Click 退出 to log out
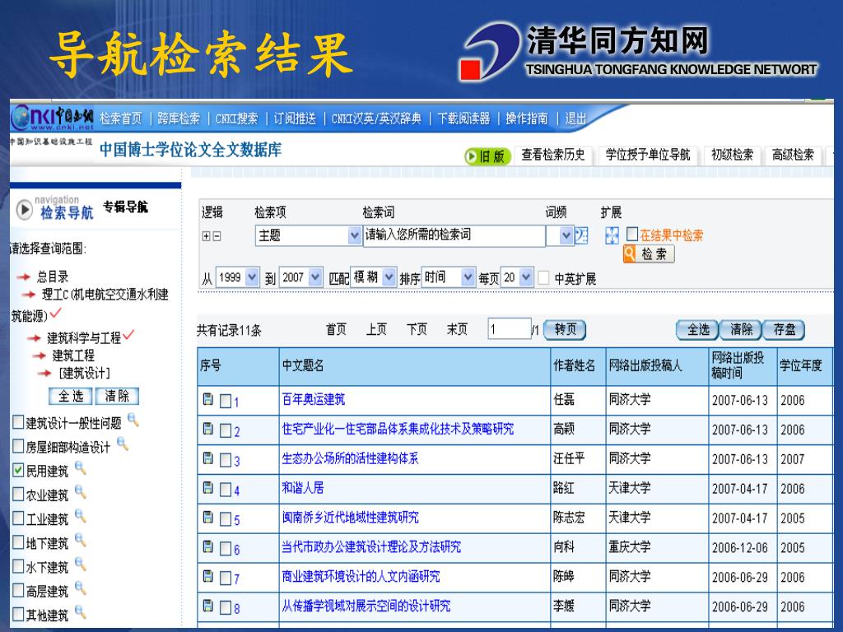Viewport: 843px width, 632px height. pyautogui.click(x=575, y=118)
